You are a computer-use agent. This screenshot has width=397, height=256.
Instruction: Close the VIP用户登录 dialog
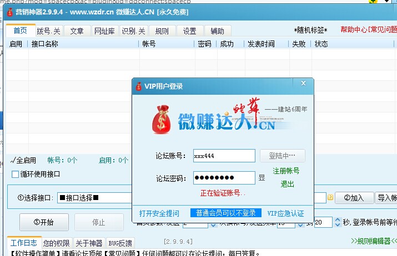303,83
